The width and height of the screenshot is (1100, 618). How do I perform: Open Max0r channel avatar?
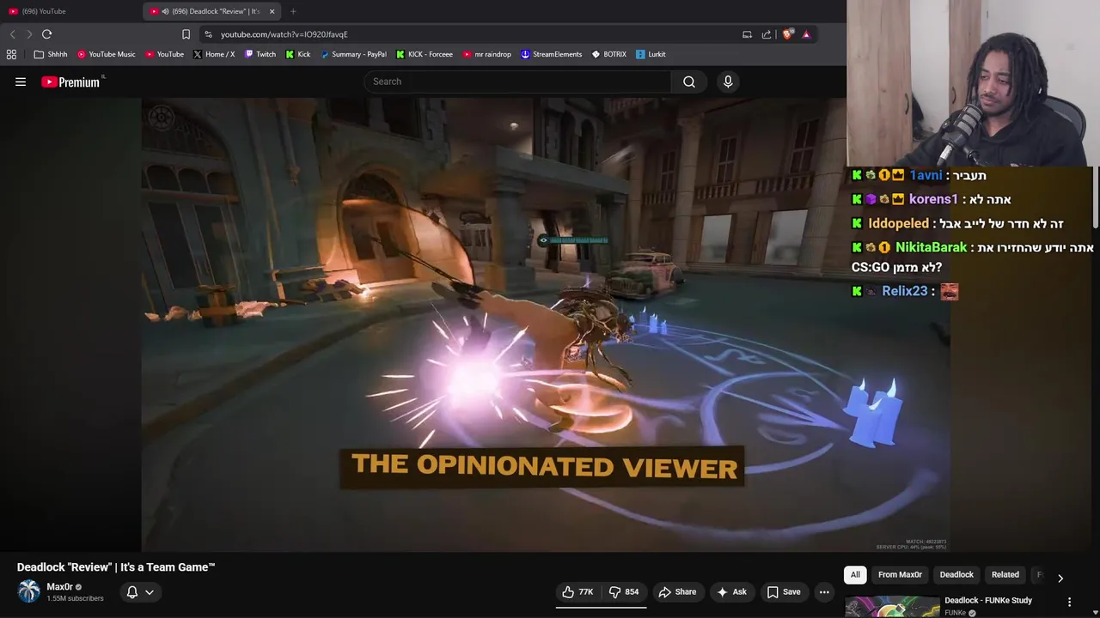tap(29, 591)
